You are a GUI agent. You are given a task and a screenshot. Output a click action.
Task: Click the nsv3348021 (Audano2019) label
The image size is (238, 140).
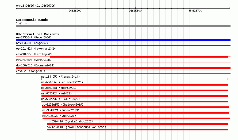point(61,110)
